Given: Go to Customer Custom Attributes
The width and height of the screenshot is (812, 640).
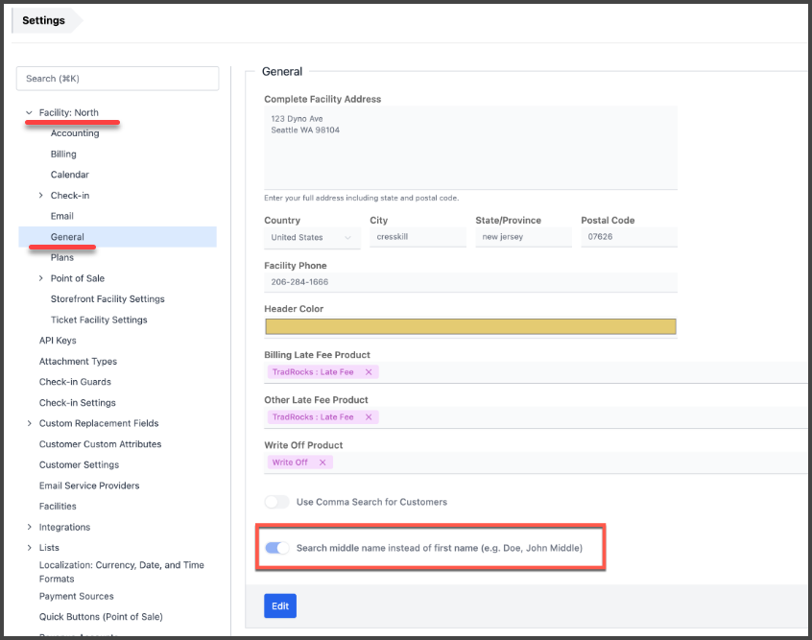Looking at the screenshot, I should [x=100, y=444].
